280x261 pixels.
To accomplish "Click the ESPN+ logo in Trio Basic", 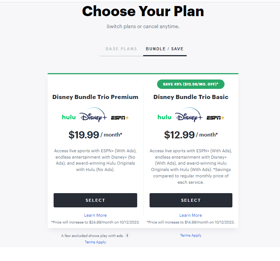I will coord(215,117).
